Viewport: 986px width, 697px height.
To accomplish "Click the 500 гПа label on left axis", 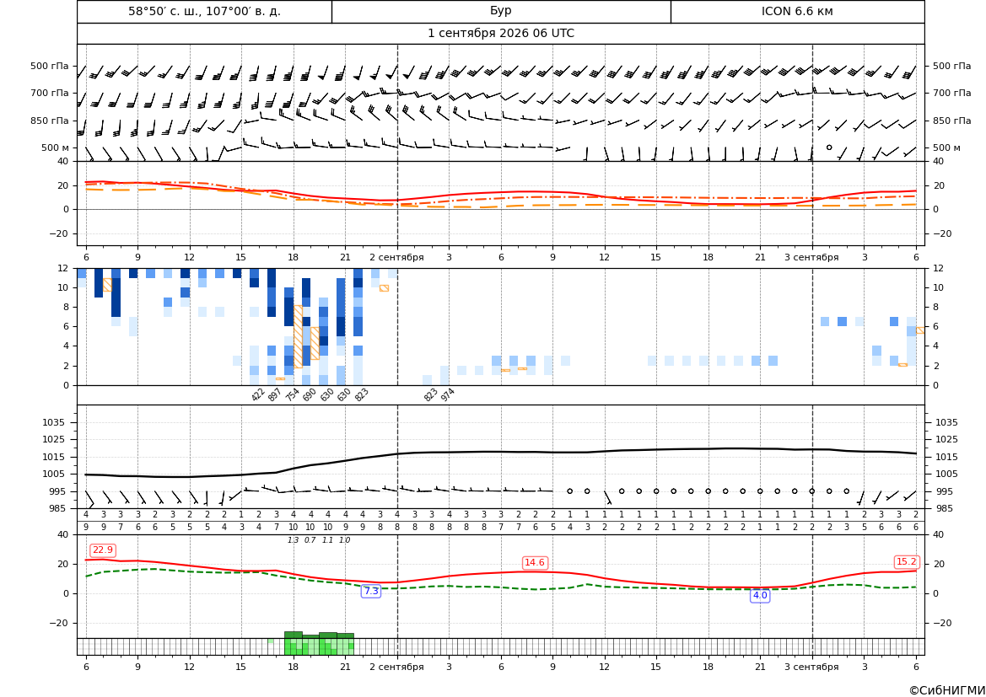I will click(50, 66).
